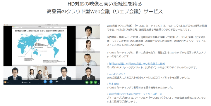Screen dimensions: 211x106
Task: Open the 無料Web会議、有料Web会議、テレビ会議との比較 link
Action: coord(137,64)
